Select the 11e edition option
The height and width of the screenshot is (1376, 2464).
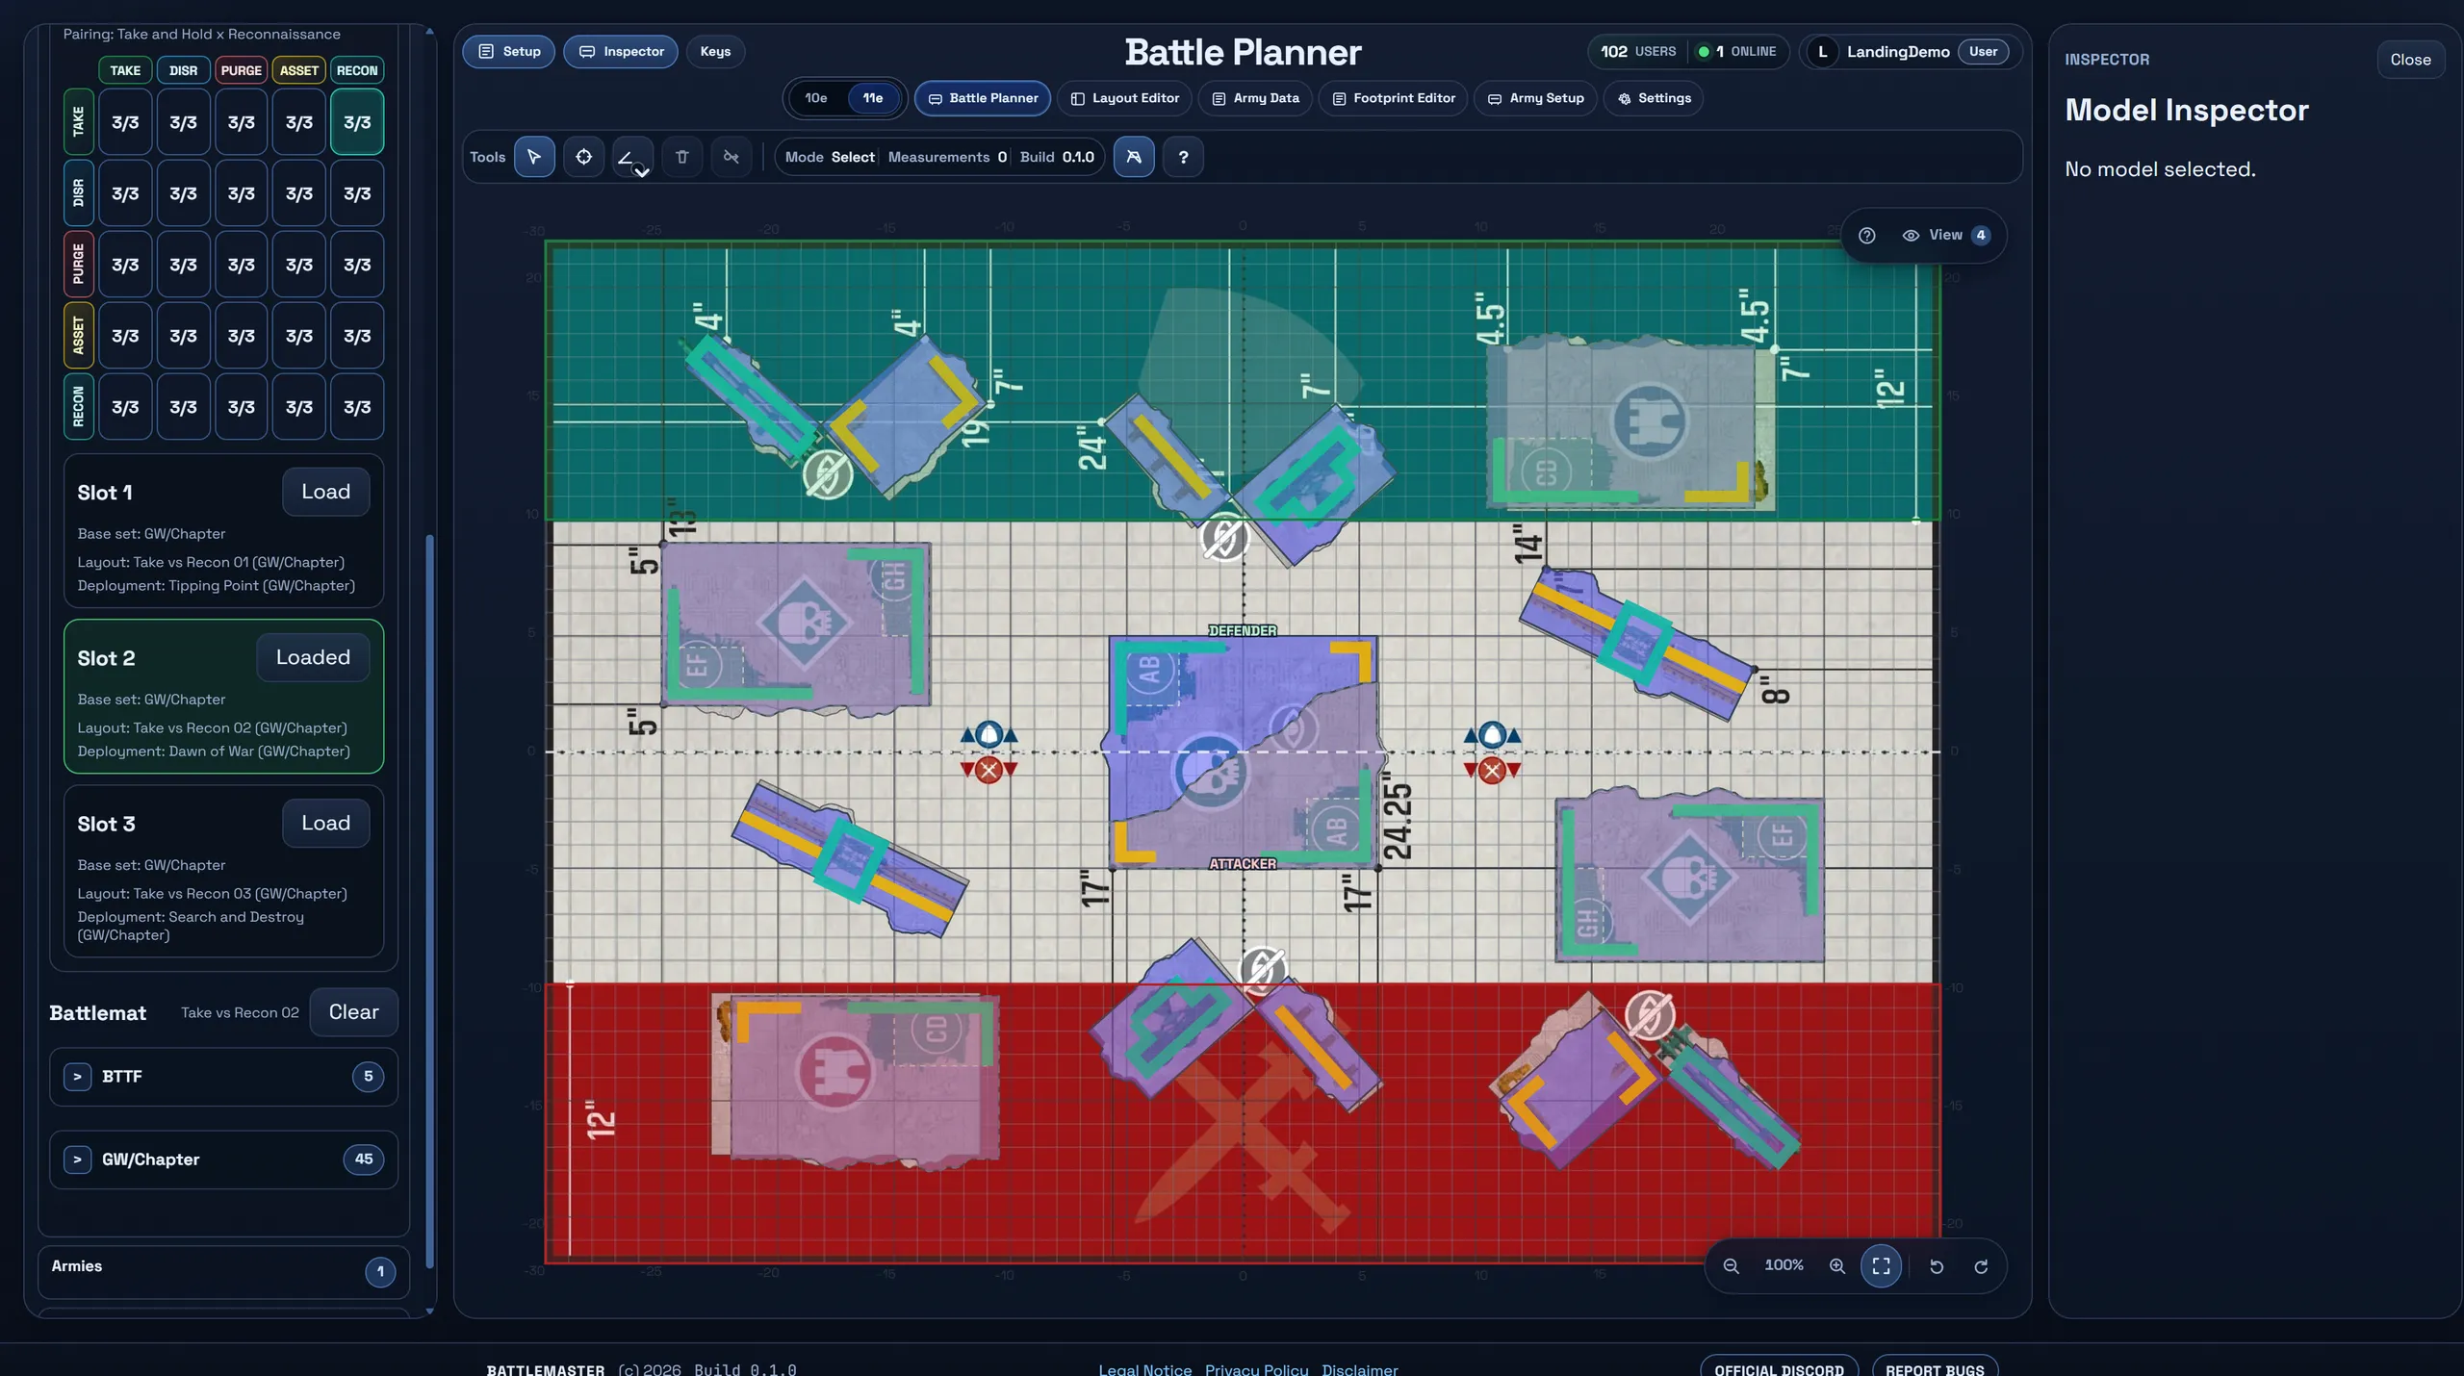(873, 98)
